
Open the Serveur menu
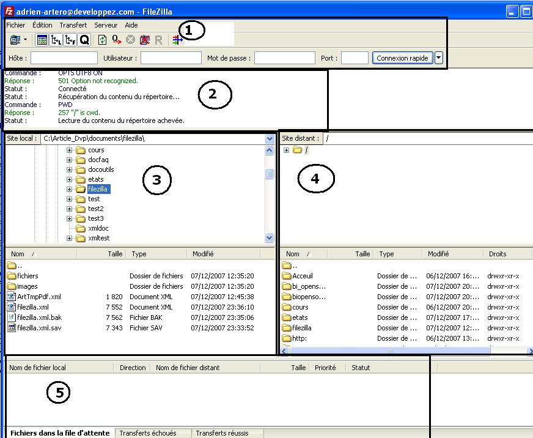click(106, 25)
